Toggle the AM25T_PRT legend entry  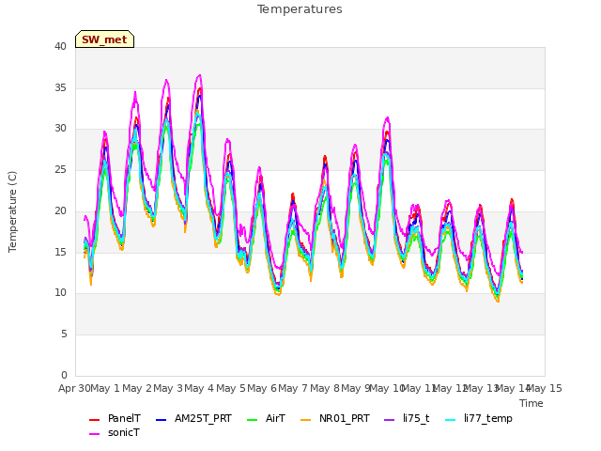[x=194, y=418]
